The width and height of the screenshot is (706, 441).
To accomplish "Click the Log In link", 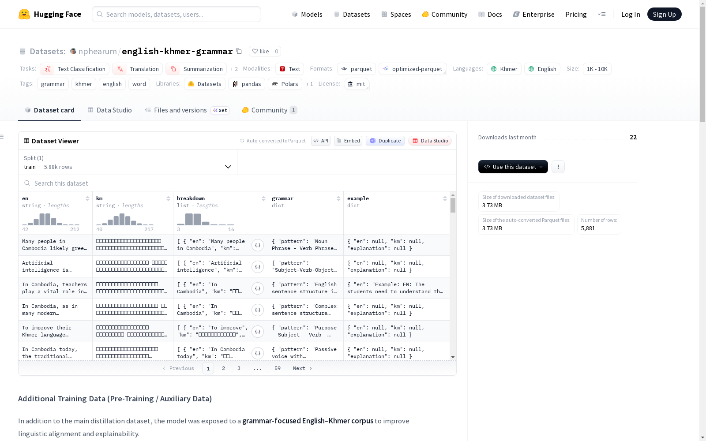I will 631,14.
